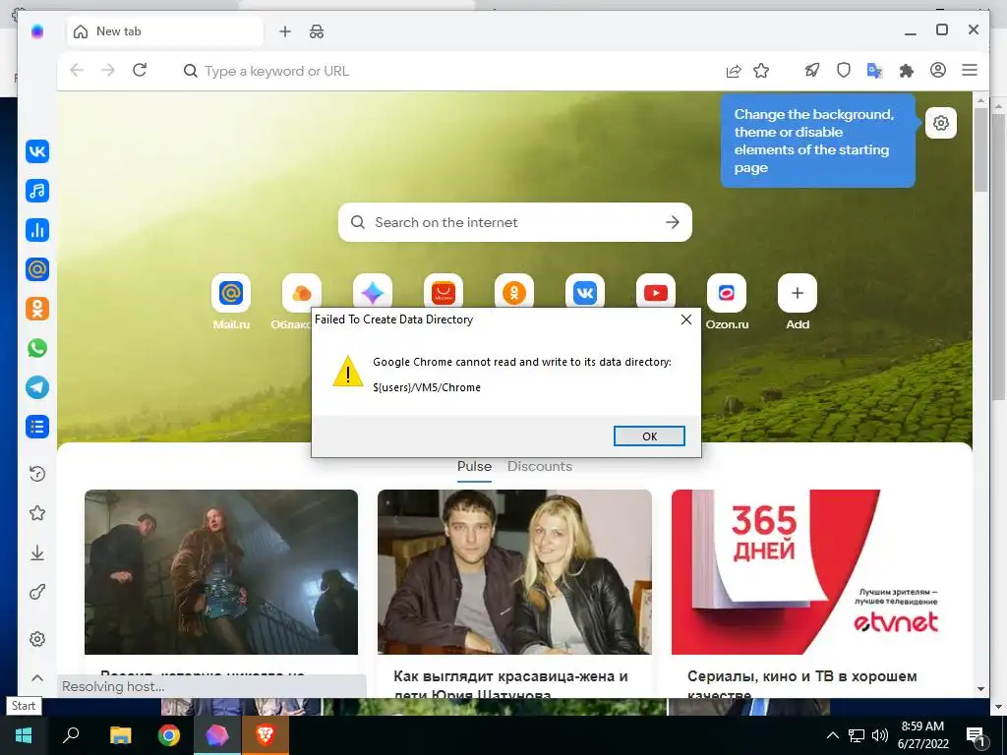Screen dimensions: 1007x755
Task: Open File Explorer from the taskbar
Action: (120, 735)
